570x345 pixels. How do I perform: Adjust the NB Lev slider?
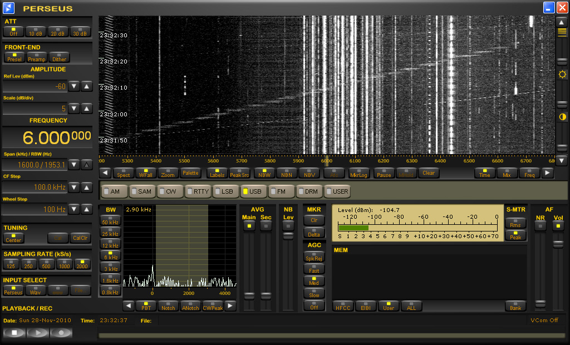(x=288, y=236)
